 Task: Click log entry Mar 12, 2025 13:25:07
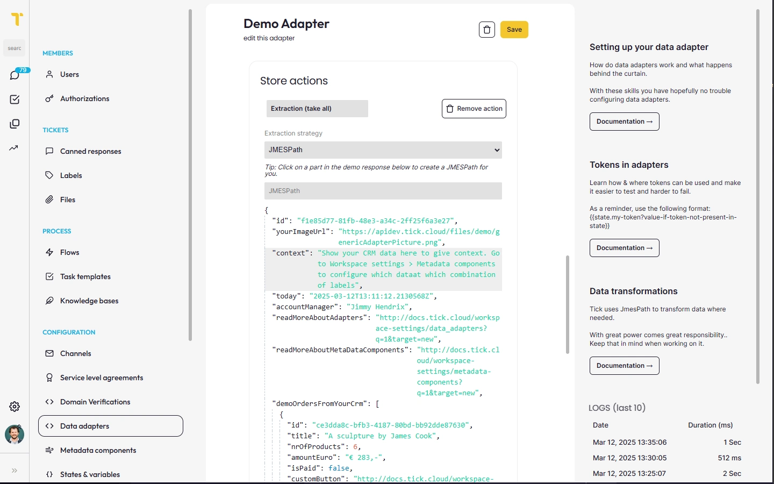click(667, 473)
